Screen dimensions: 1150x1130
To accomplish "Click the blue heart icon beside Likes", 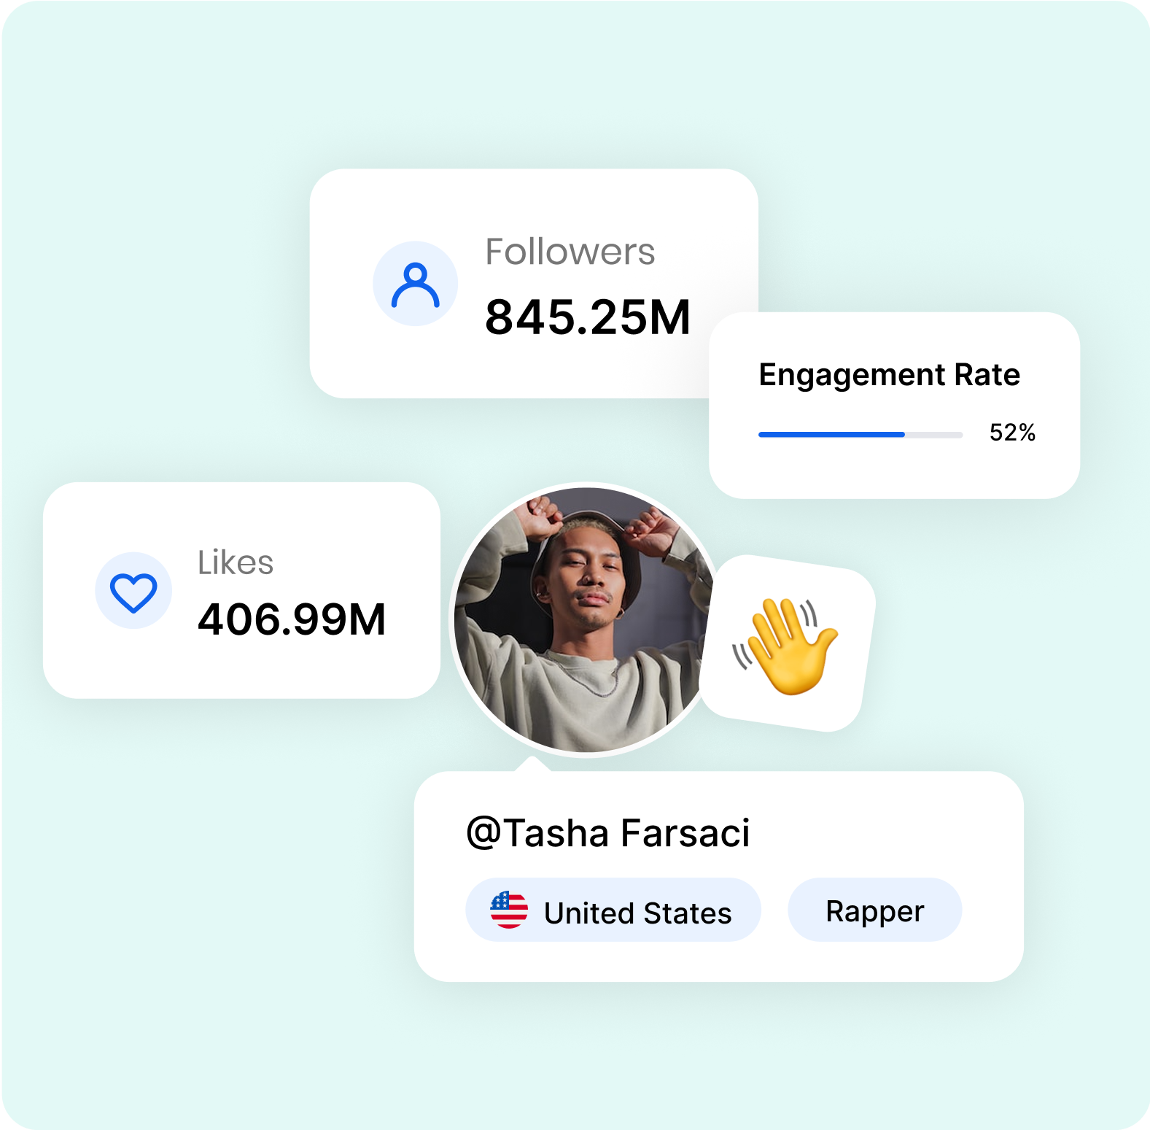I will pos(133,591).
